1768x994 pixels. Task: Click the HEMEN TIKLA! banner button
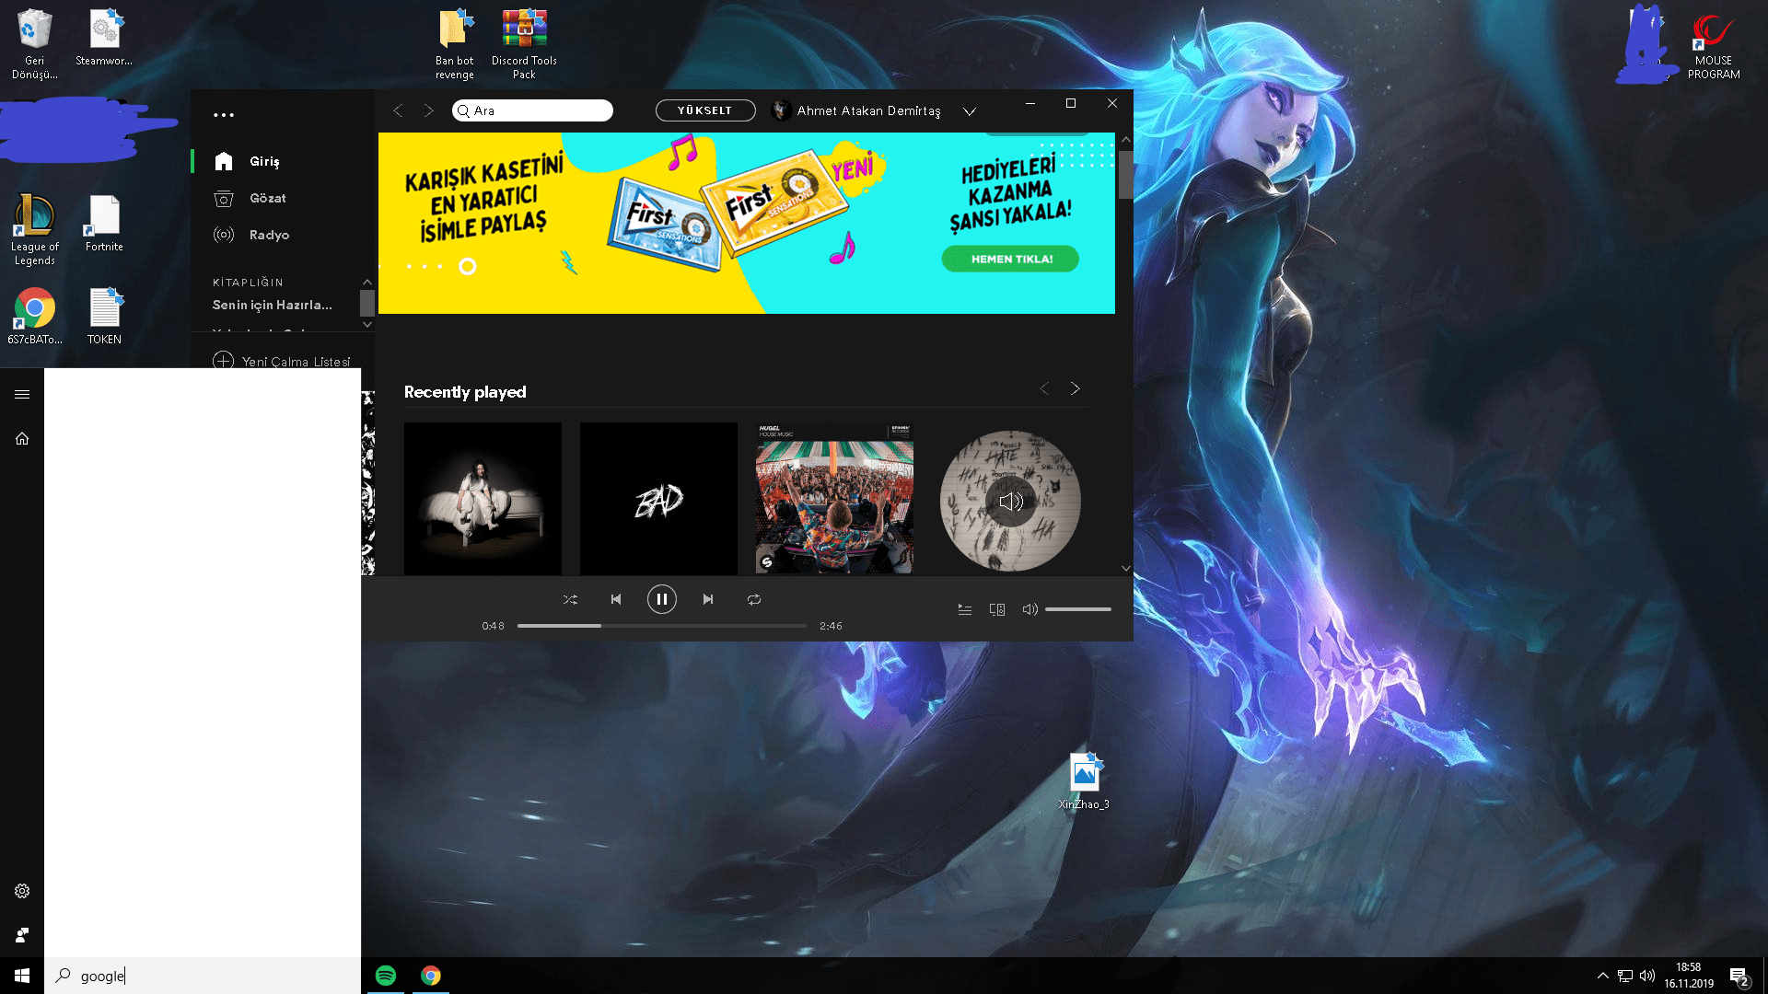tap(1010, 259)
